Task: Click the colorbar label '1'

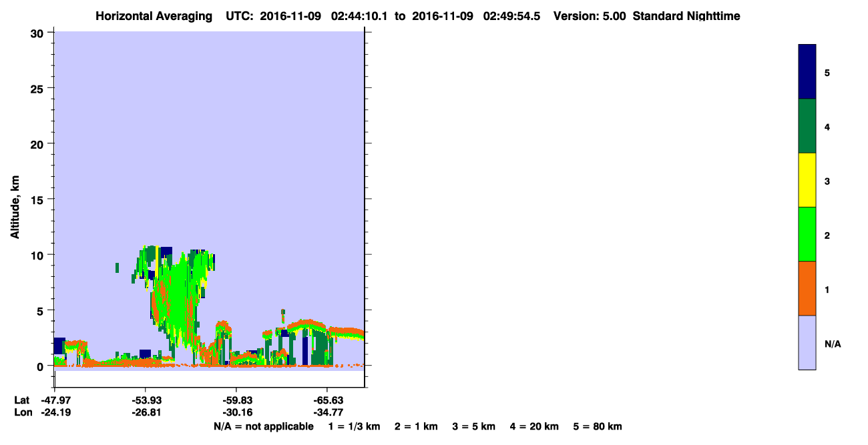Action: (827, 290)
